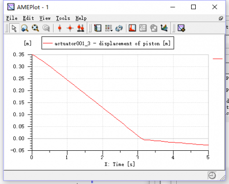Click the actuator001_3 displacement legend entry

108,43
